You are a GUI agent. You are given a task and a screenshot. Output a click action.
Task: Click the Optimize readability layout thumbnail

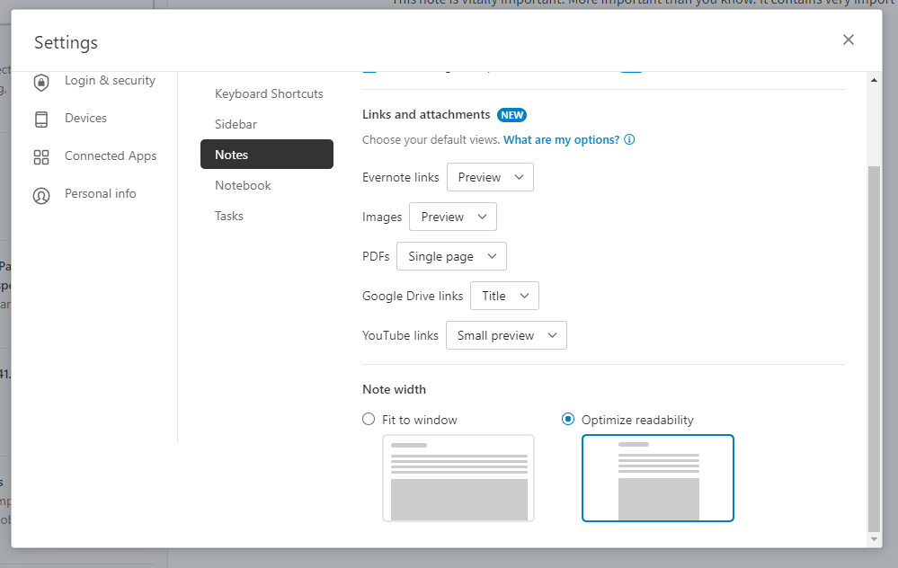pyautogui.click(x=657, y=478)
